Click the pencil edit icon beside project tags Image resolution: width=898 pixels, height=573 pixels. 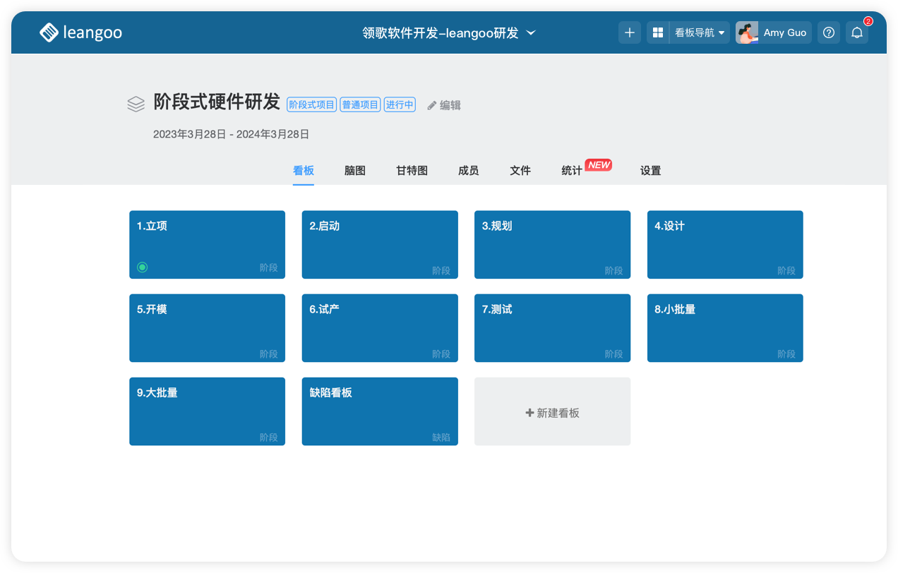coord(432,105)
